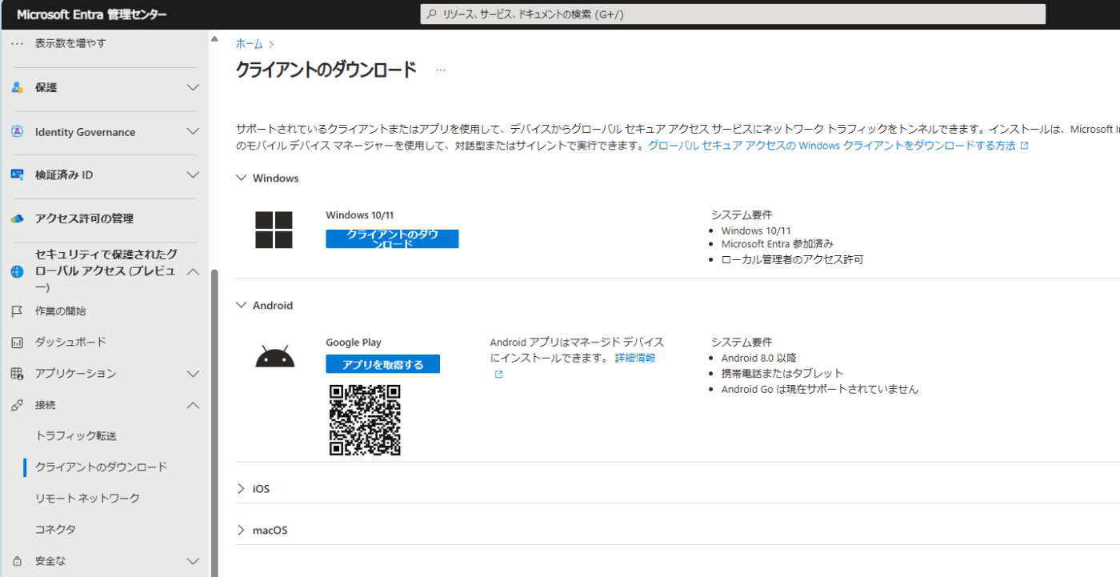Open トラフィック転送 in the sidebar
The image size is (1120, 577).
click(76, 436)
